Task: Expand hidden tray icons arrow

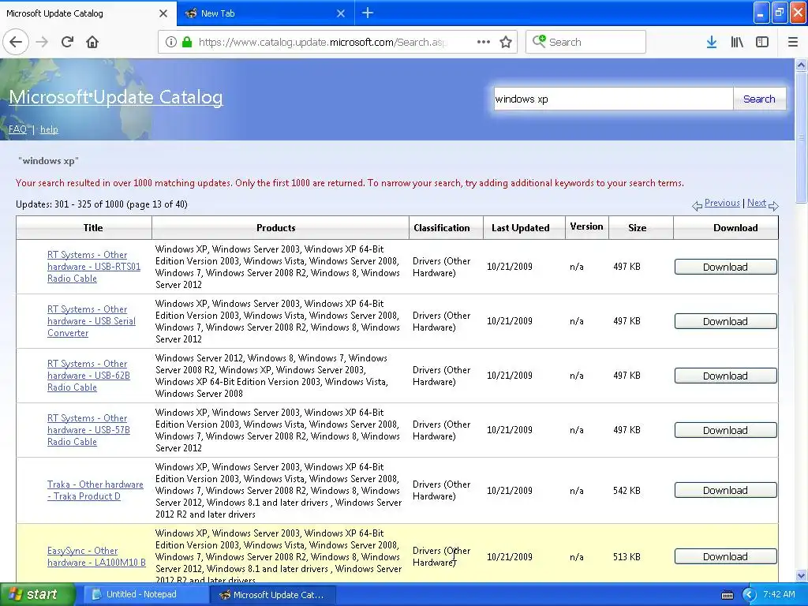Action: pyautogui.click(x=749, y=595)
